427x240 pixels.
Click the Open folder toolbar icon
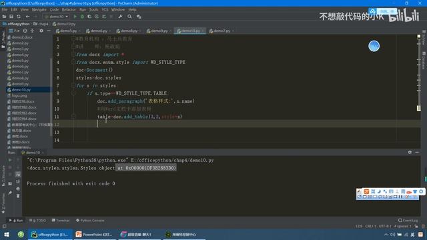click(4, 17)
